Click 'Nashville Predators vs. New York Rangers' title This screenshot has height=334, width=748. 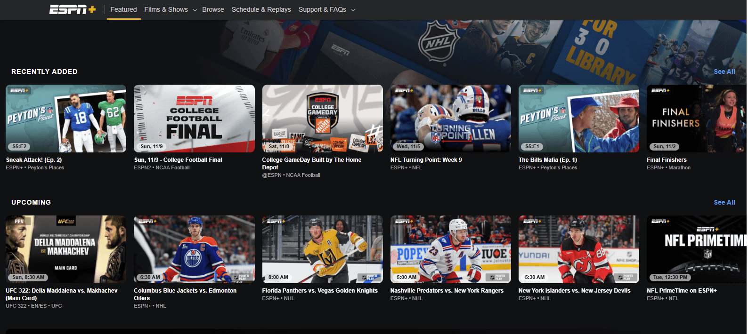447,291
